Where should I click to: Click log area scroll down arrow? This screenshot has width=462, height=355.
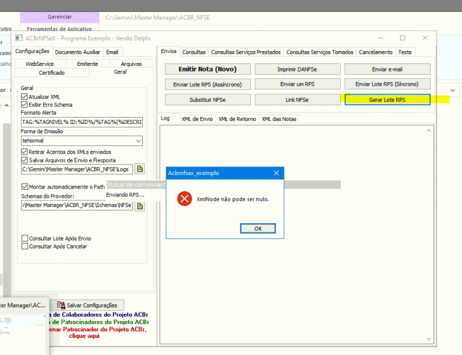coord(429,340)
